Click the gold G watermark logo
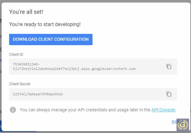This screenshot has height=133, width=191. coord(183,125)
